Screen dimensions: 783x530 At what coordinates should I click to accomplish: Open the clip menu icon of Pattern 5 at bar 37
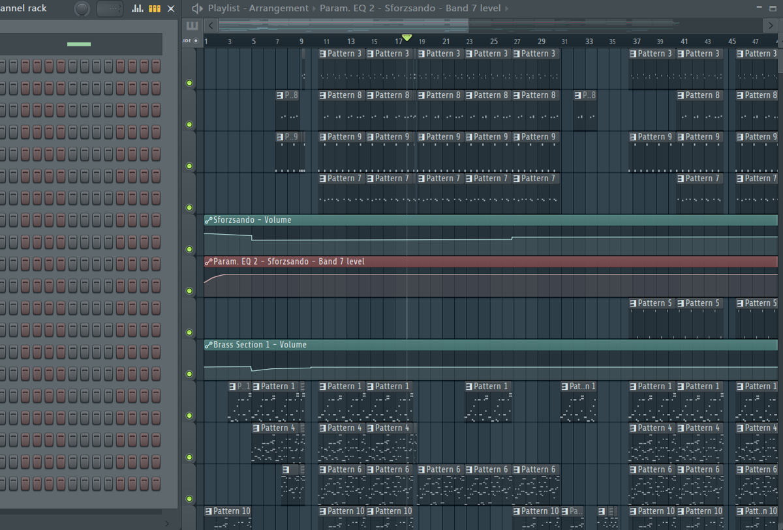(x=634, y=303)
